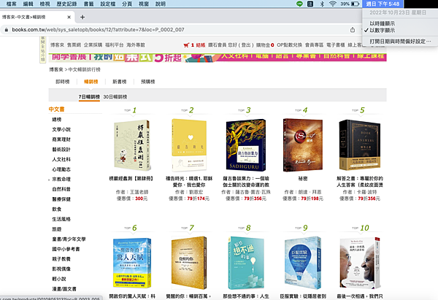Close the 博客來 browser tab
This screenshot has width=438, height=300.
(69, 17)
